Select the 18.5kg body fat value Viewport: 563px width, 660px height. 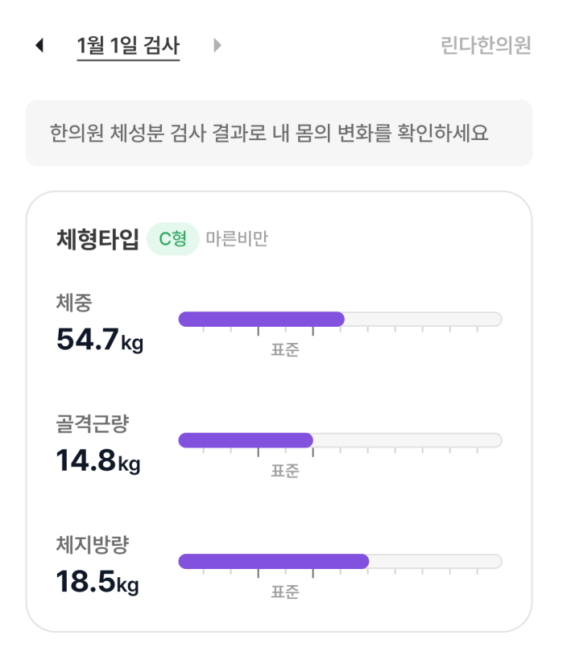point(97,582)
